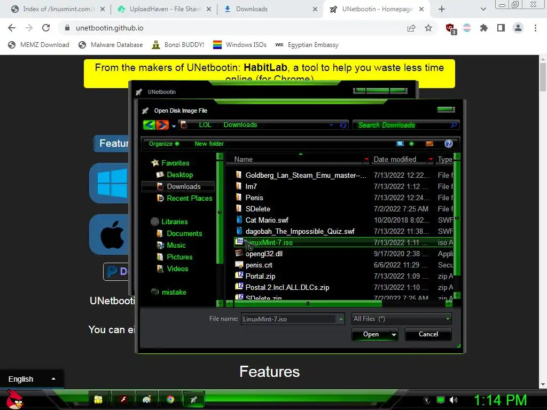Expand the address path history dropdown
This screenshot has width=547, height=410.
pyautogui.click(x=331, y=125)
